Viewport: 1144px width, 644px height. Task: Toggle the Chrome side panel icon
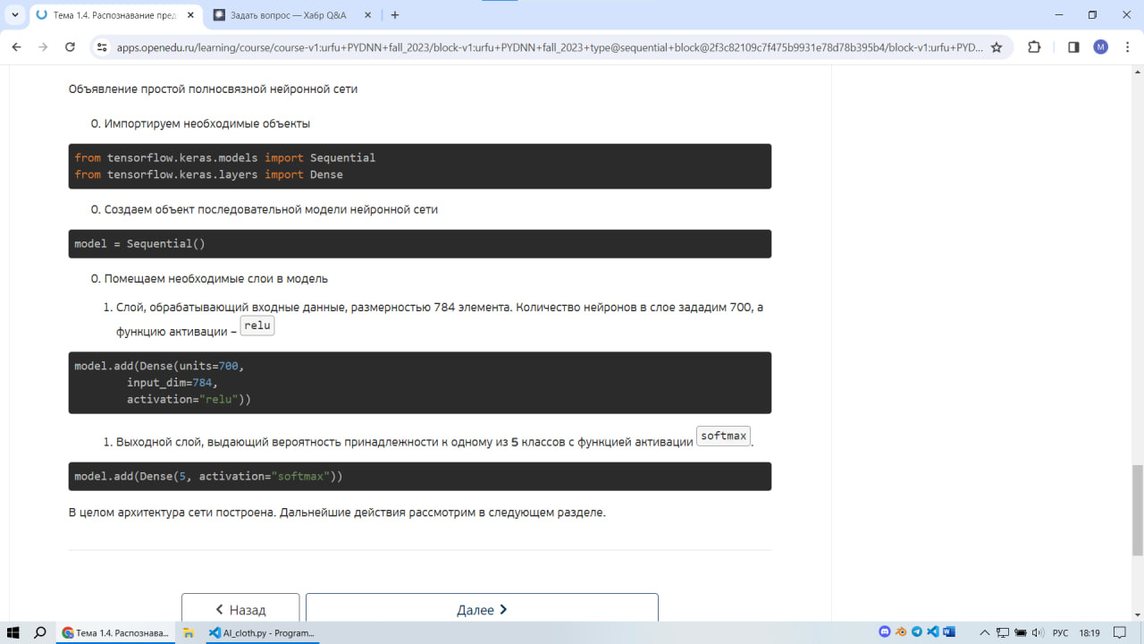point(1073,47)
